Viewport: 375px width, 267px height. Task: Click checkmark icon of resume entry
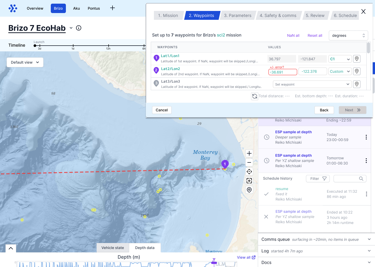tap(266, 194)
